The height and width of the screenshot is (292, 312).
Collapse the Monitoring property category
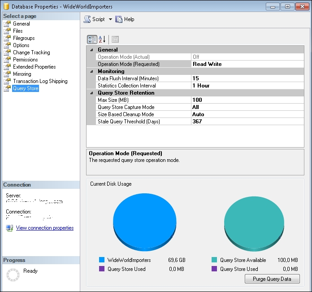91,71
